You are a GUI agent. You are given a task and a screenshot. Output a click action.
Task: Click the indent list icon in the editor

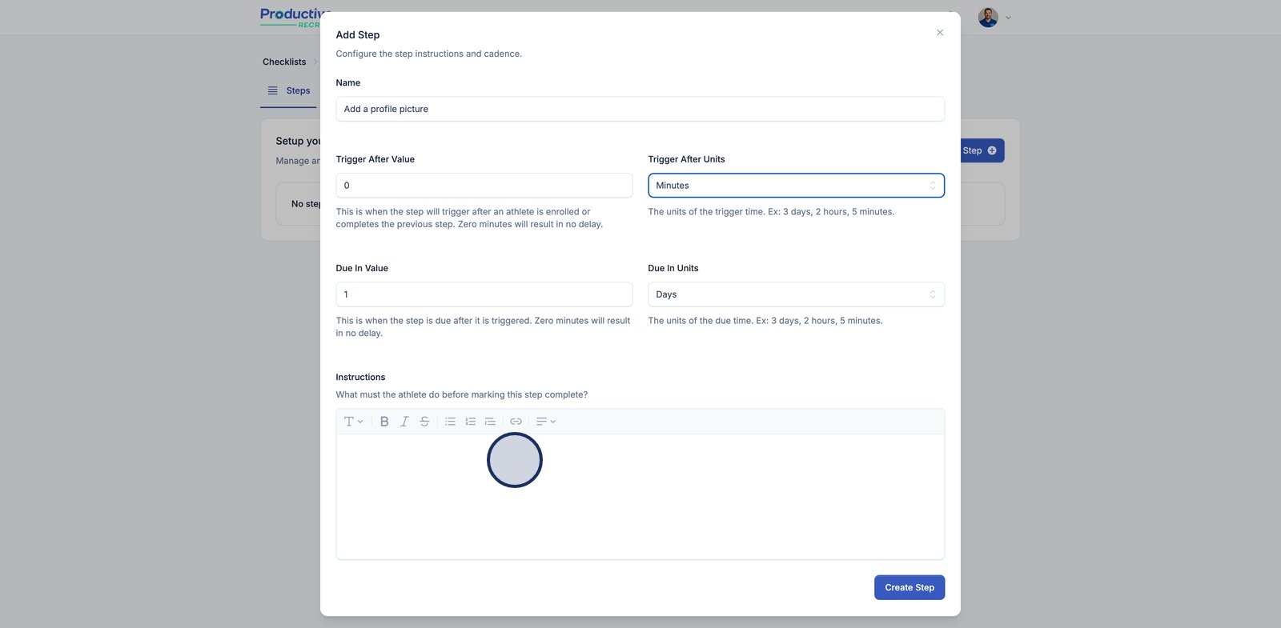[490, 422]
